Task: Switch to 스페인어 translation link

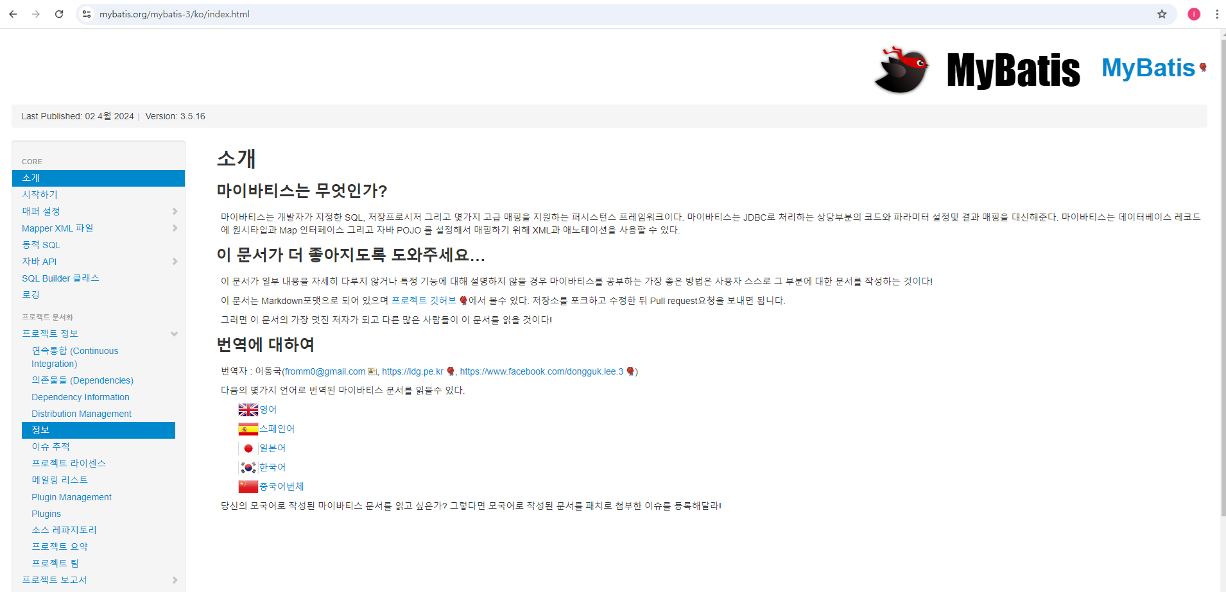Action: click(x=277, y=429)
